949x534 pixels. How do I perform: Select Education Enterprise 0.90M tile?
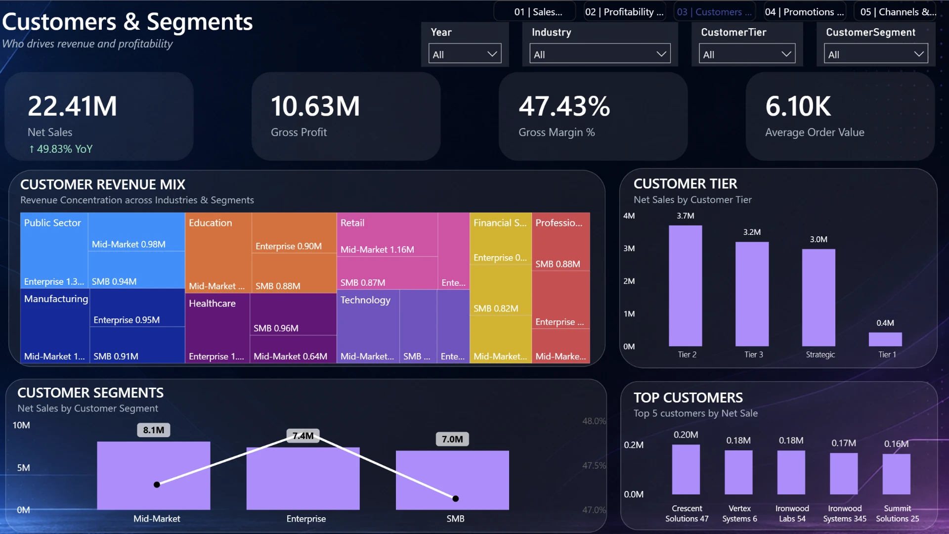point(294,233)
